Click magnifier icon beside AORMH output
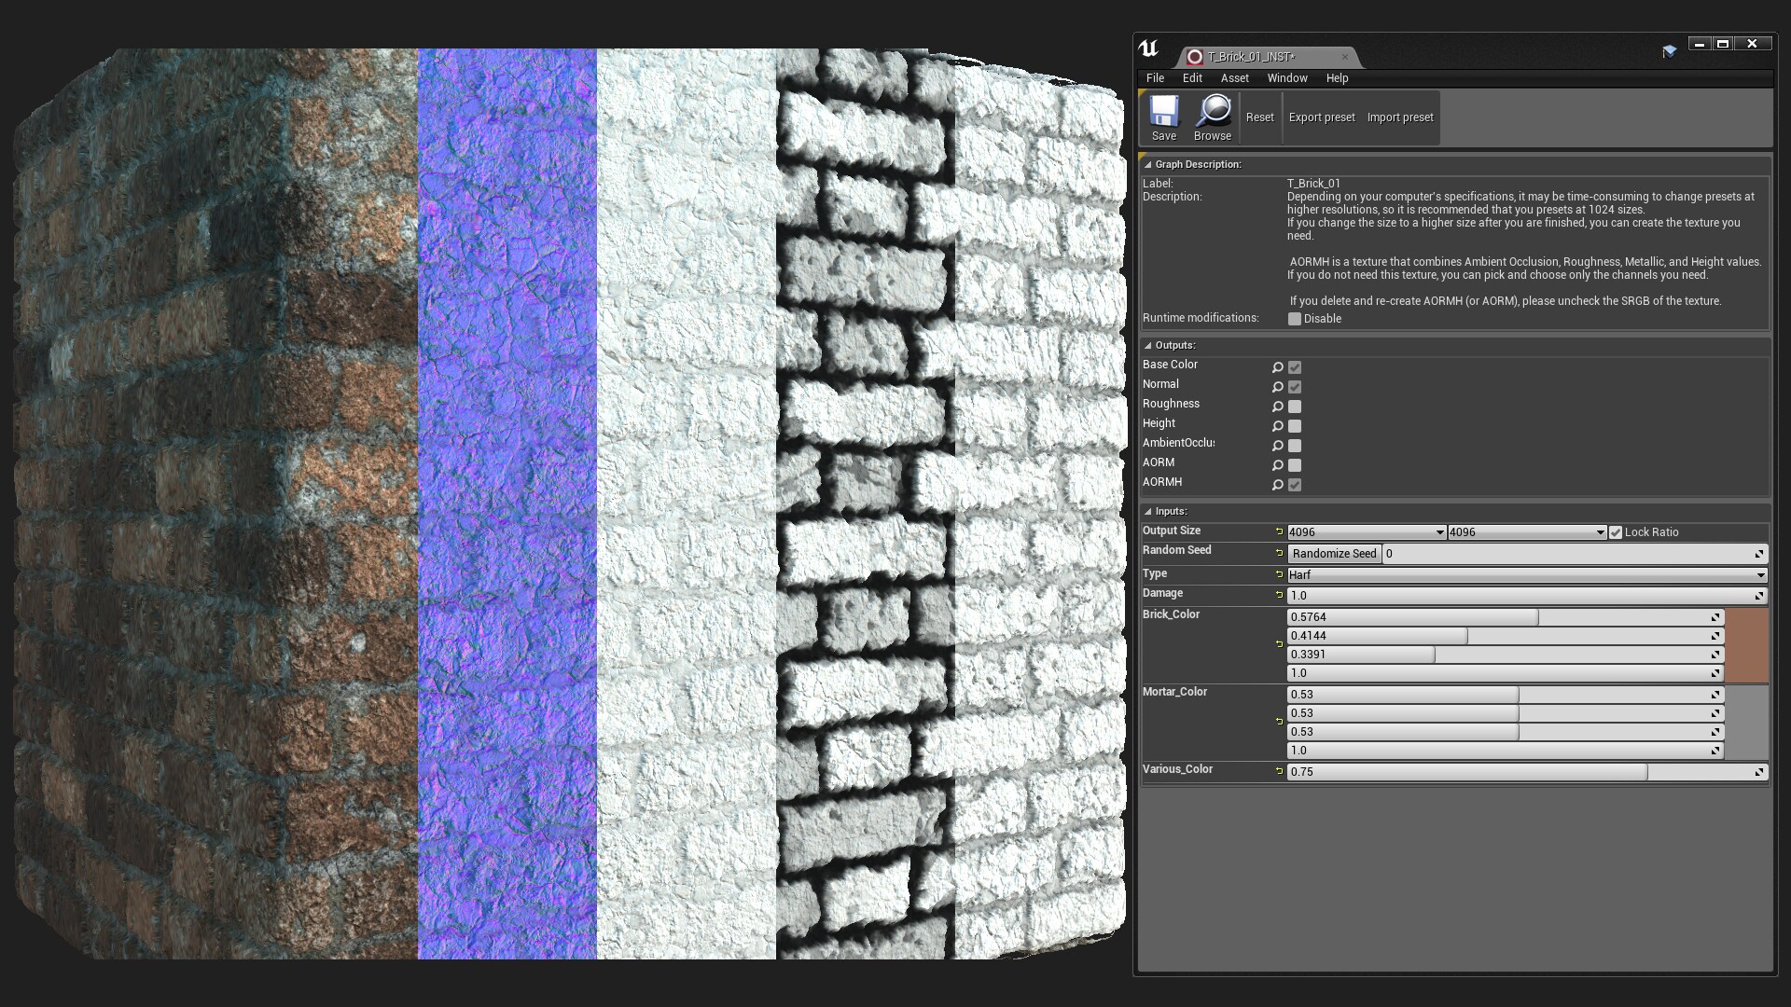1791x1007 pixels. pos(1278,485)
